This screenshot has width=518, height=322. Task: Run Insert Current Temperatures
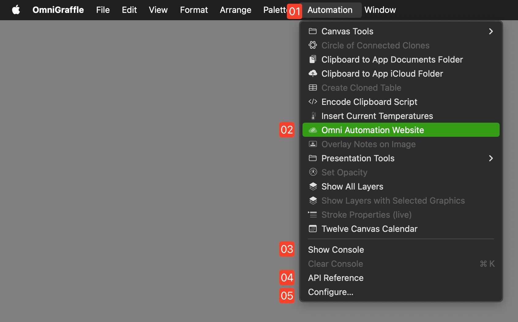(x=401, y=116)
